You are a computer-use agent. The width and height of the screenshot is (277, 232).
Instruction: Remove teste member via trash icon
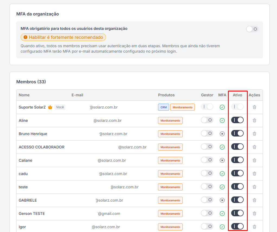tap(255, 187)
